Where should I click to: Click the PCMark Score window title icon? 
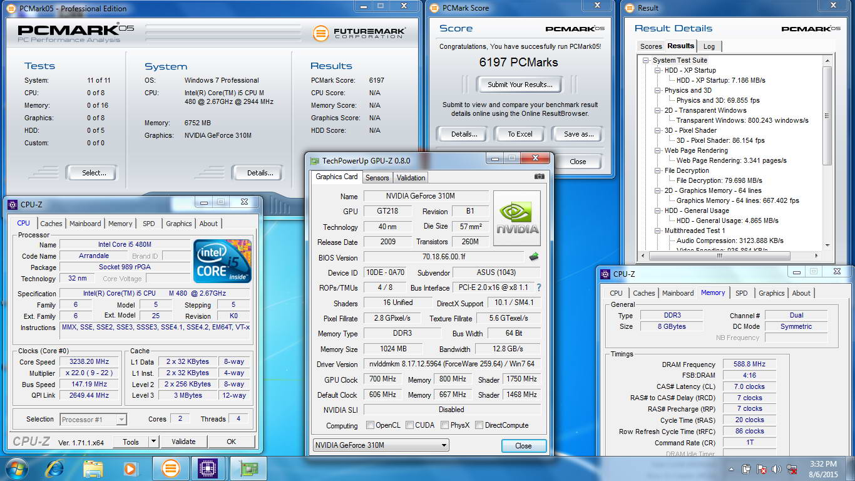point(435,8)
